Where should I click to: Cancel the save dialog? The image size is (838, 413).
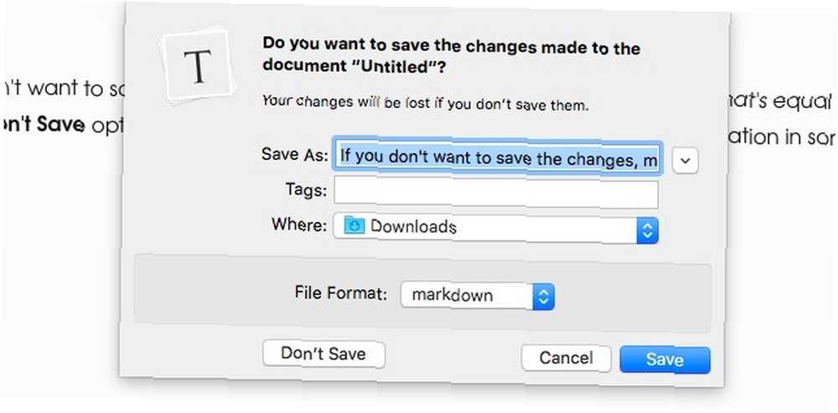[x=566, y=358]
